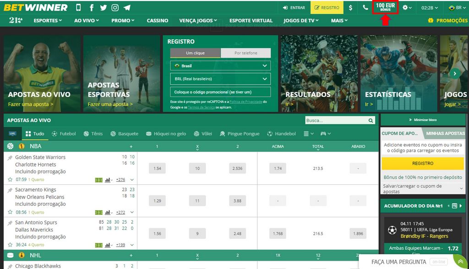Click the Busca search field
The image size is (469, 269).
click(337, 120)
